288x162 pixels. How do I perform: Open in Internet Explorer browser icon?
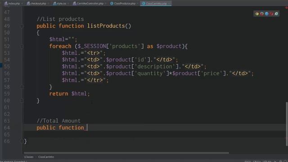pyautogui.click(x=276, y=13)
